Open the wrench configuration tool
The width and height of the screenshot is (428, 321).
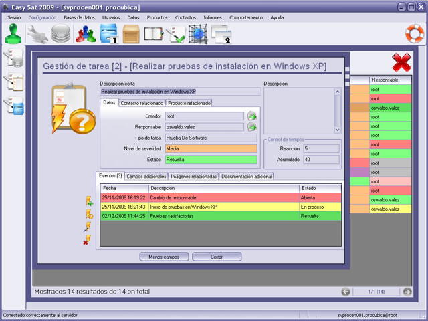(x=37, y=34)
